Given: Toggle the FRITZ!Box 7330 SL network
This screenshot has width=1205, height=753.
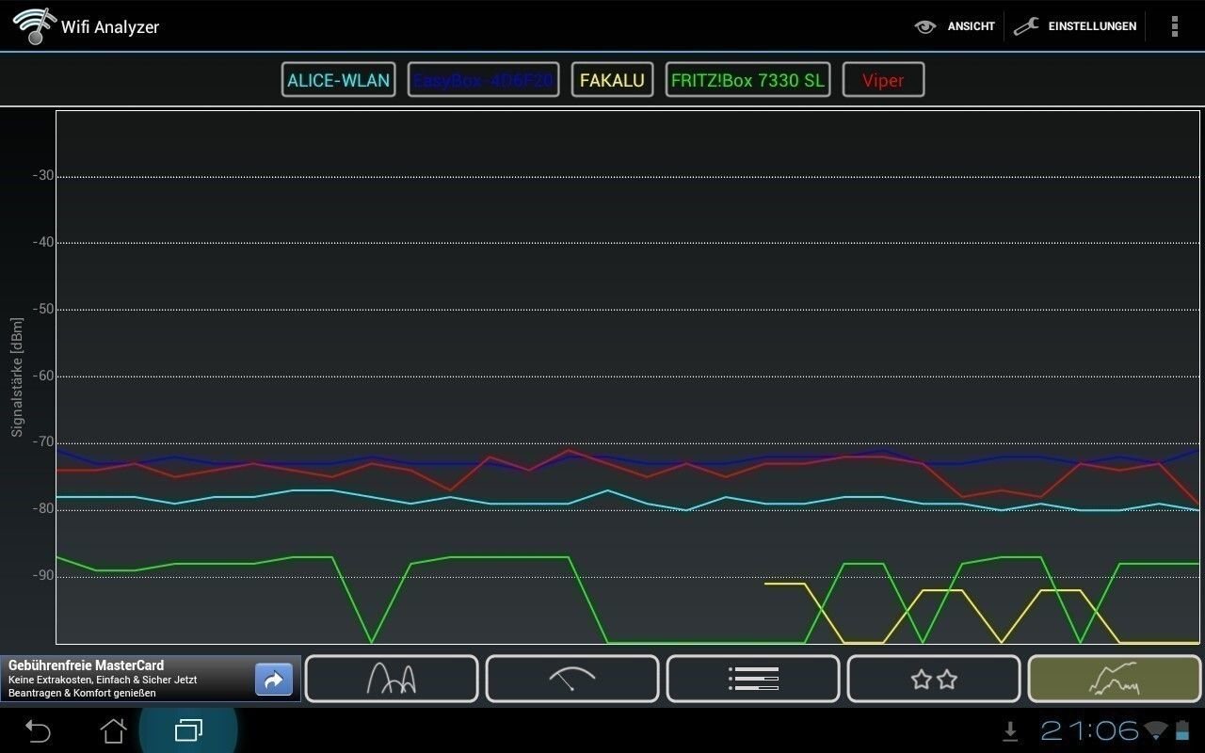Looking at the screenshot, I should pyautogui.click(x=747, y=80).
